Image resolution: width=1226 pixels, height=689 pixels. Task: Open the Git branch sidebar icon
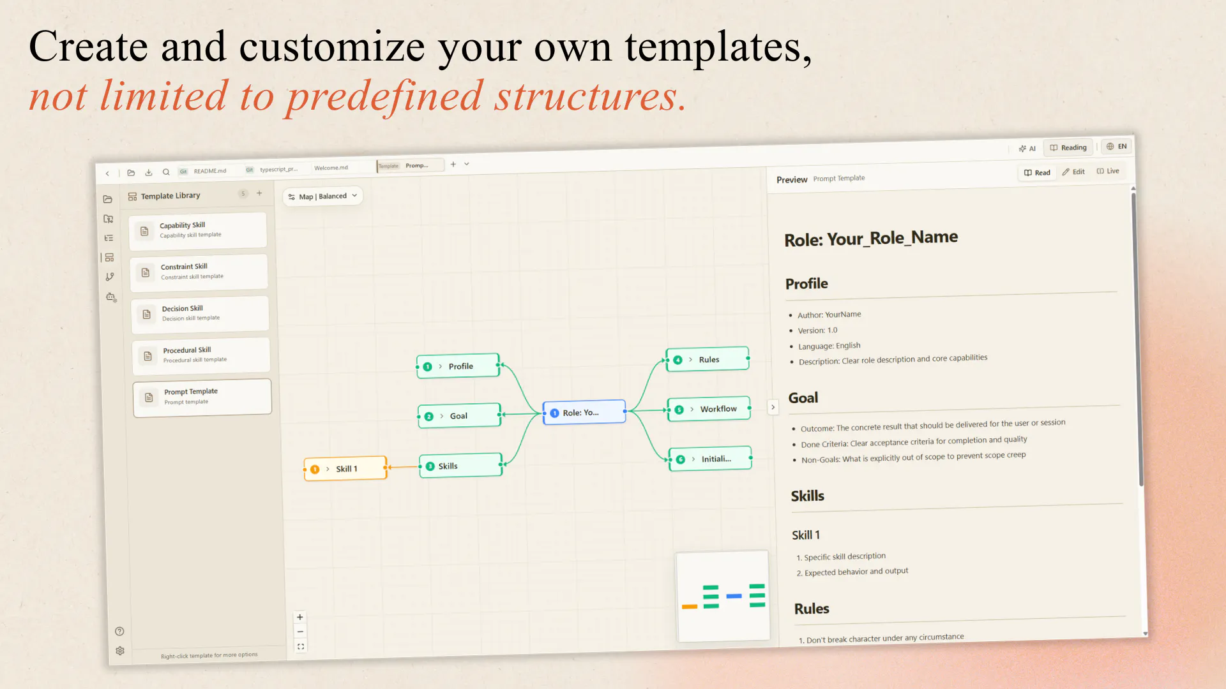pos(110,277)
